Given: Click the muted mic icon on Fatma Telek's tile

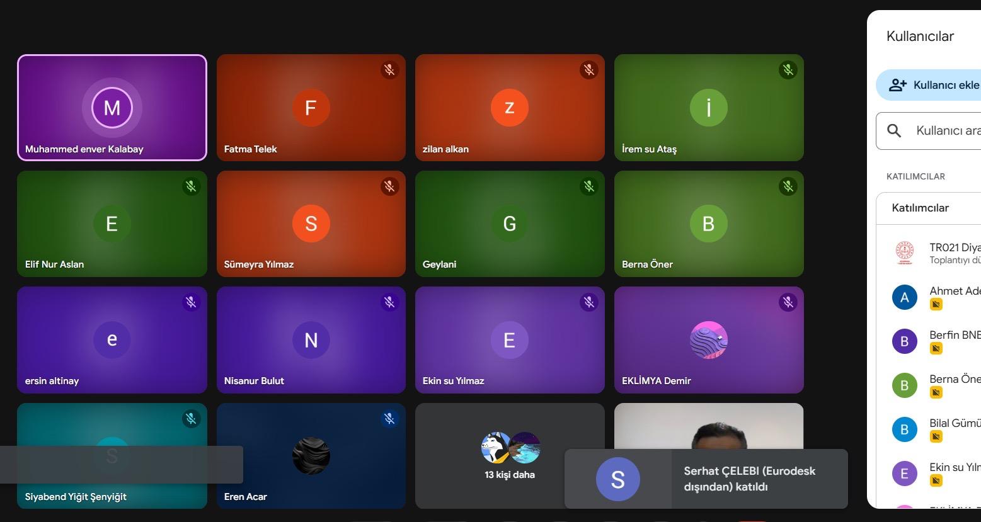Looking at the screenshot, I should [389, 70].
